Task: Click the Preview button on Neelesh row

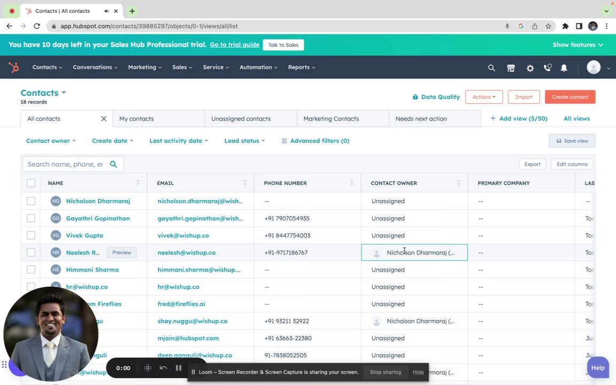Action: tap(122, 252)
